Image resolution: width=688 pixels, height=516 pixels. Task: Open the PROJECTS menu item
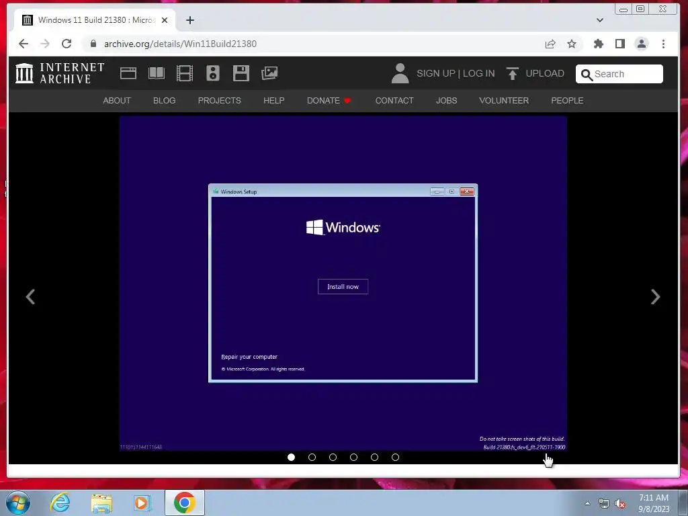[x=220, y=101]
